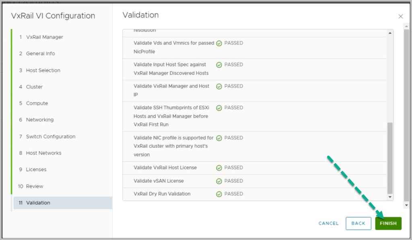
Task: Click the passed icon for Validate Input Host Spec
Action: pyautogui.click(x=219, y=65)
